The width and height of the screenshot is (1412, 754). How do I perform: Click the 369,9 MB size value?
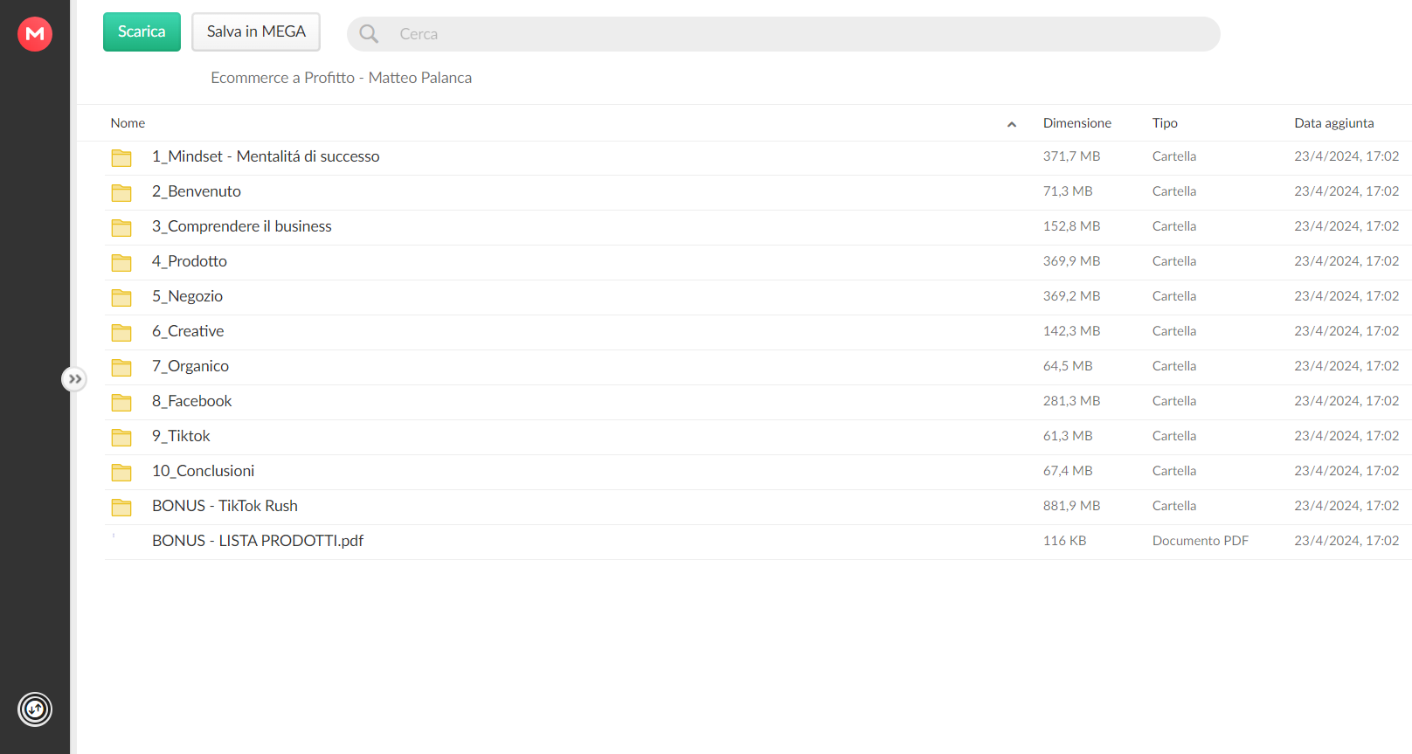(x=1071, y=261)
